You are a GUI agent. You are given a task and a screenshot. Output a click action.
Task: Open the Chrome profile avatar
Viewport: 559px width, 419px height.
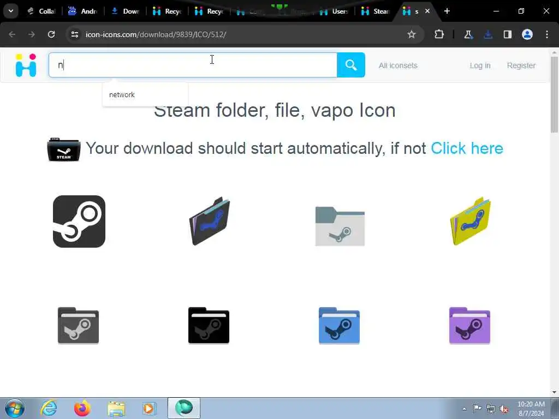click(527, 34)
